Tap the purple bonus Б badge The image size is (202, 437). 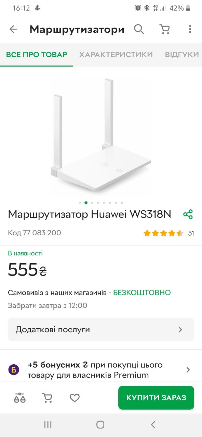point(14,369)
